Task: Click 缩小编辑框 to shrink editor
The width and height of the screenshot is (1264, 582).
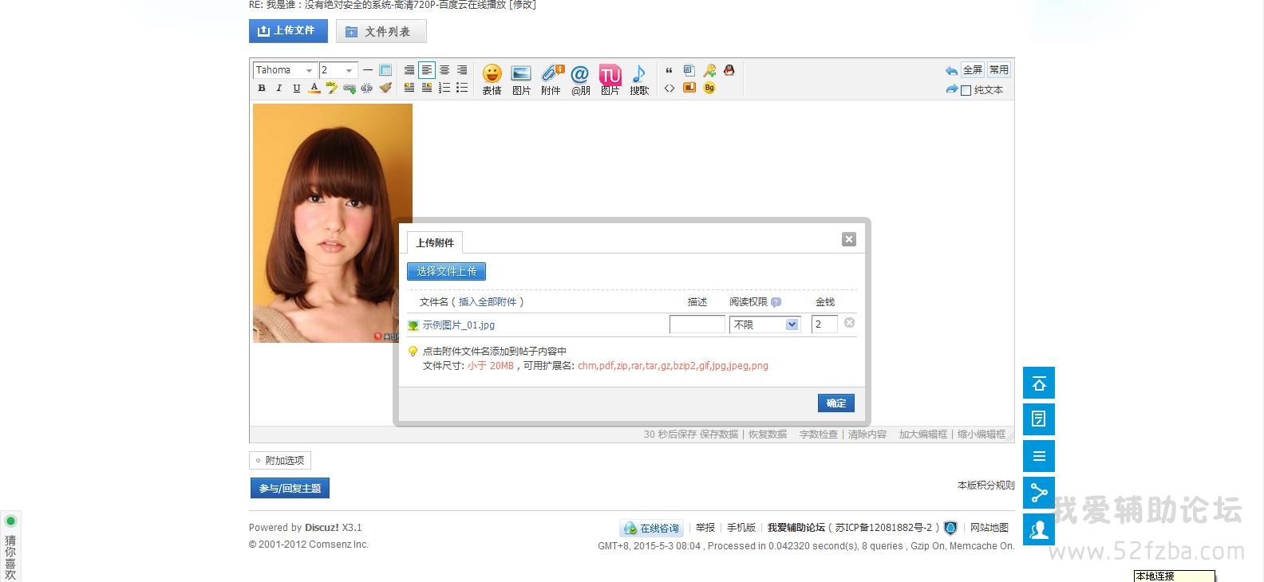Action: 982,435
